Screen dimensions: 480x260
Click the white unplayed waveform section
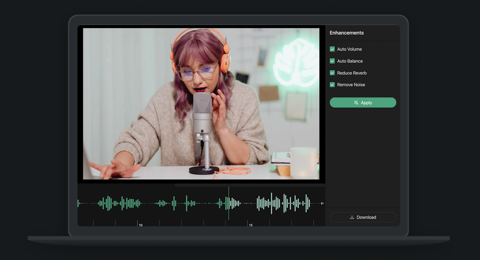(281, 203)
